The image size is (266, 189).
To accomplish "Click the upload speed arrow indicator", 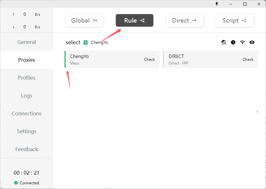I will [x=13, y=14].
